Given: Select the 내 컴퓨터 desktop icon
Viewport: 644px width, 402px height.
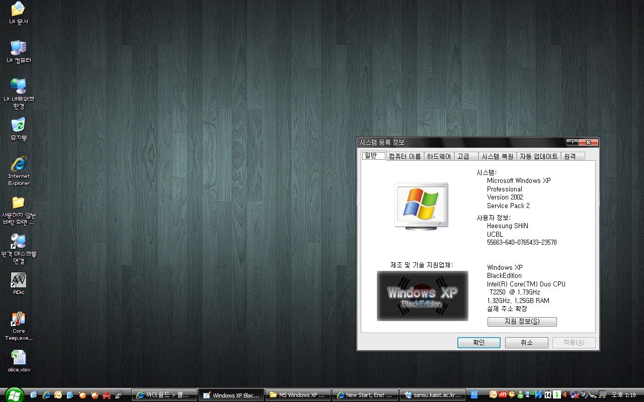Looking at the screenshot, I should pos(19,52).
